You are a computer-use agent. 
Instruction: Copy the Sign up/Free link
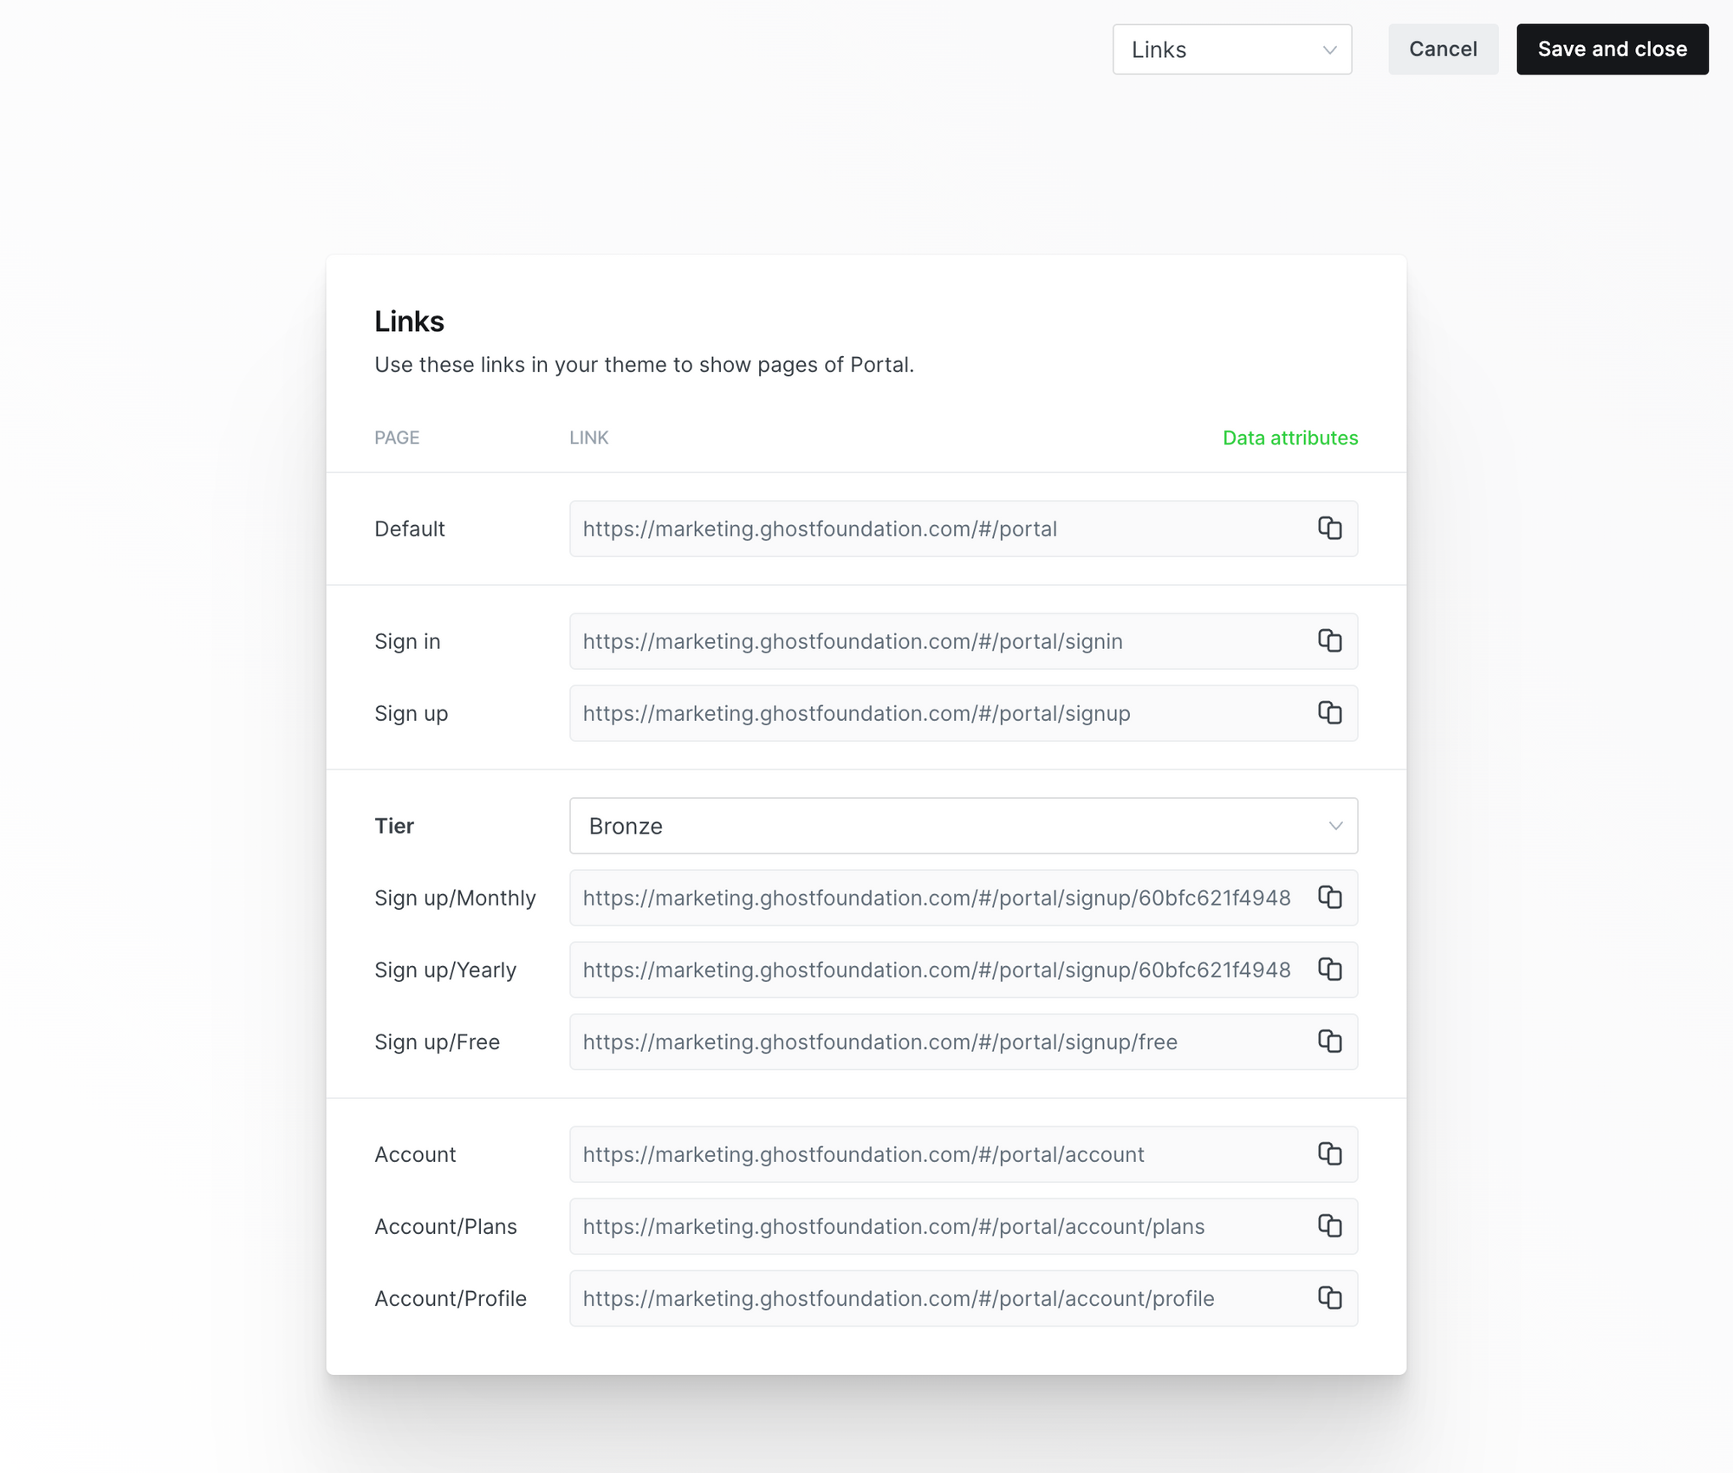tap(1329, 1041)
